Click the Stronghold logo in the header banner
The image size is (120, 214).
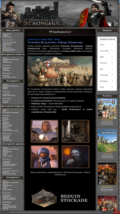click(x=44, y=22)
